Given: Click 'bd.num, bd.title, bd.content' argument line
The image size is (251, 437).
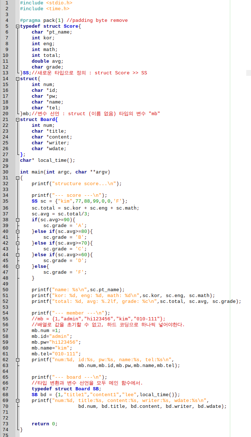Looking at the screenshot, I should click(152, 407).
